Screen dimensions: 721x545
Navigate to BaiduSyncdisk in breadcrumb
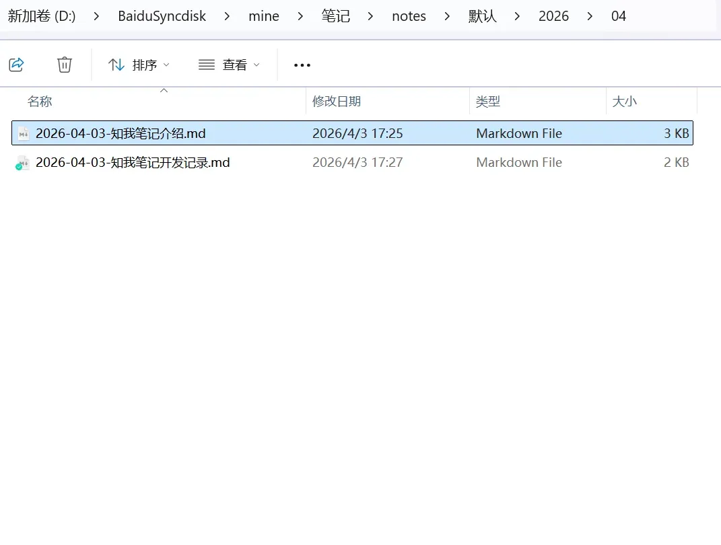pos(162,16)
